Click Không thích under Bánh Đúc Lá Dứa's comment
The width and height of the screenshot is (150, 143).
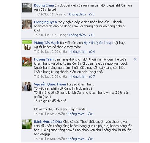pos(76,139)
